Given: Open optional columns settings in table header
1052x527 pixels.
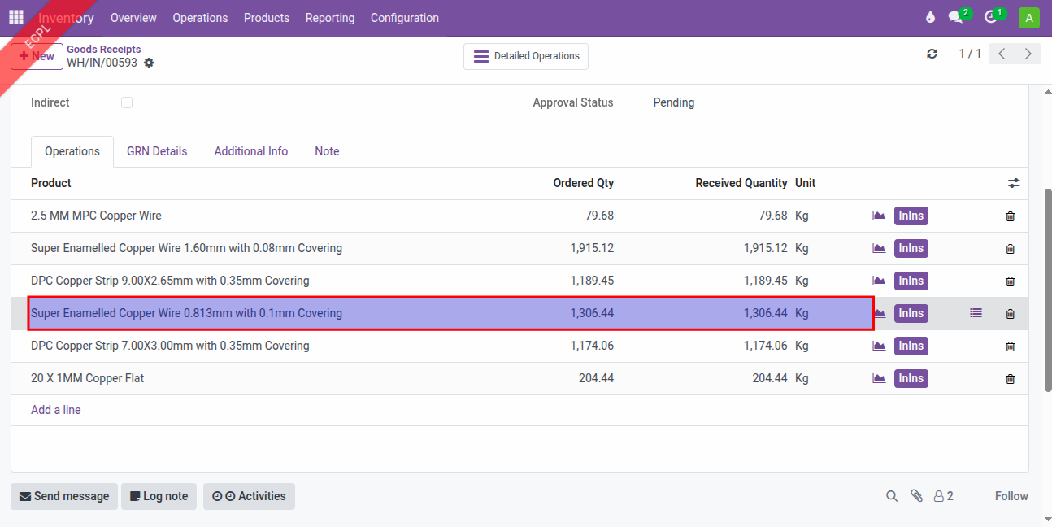Looking at the screenshot, I should tap(1013, 183).
